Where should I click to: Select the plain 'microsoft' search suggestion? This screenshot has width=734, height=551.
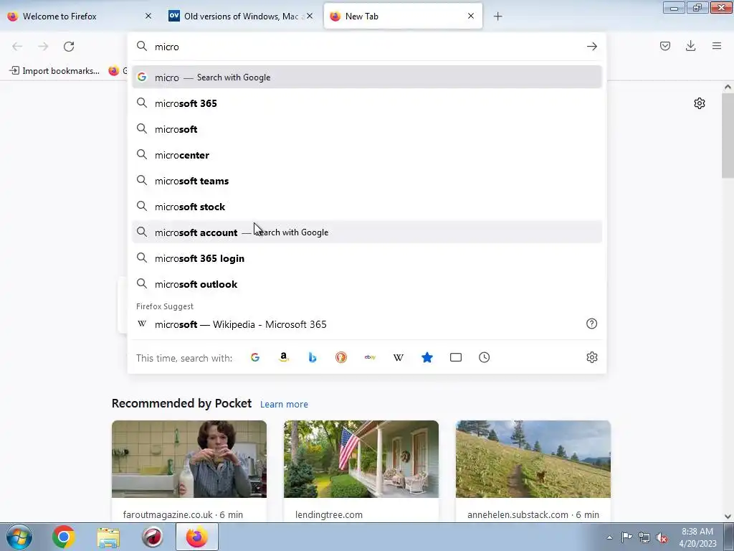(x=366, y=129)
